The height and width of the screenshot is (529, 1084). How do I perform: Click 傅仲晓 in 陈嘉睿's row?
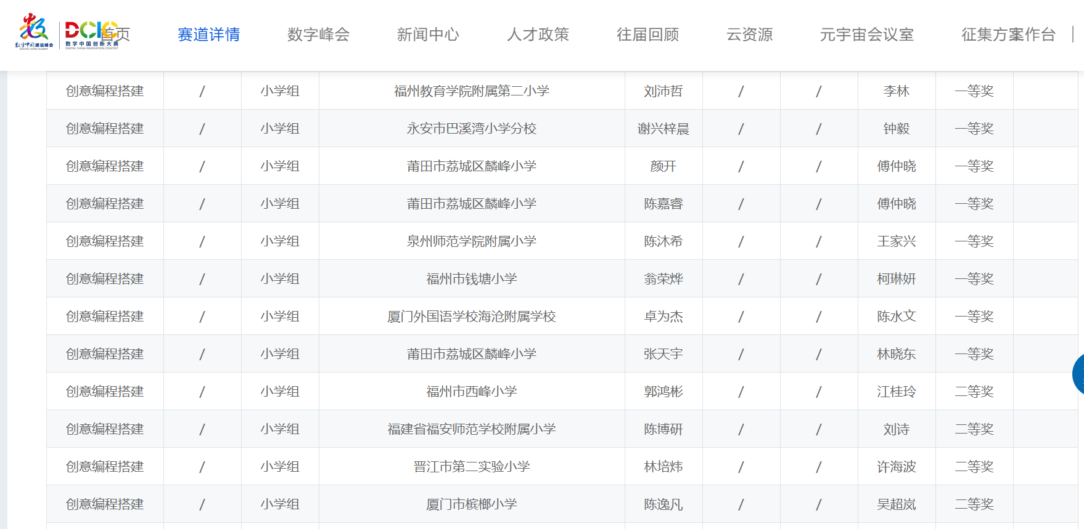[x=897, y=204]
